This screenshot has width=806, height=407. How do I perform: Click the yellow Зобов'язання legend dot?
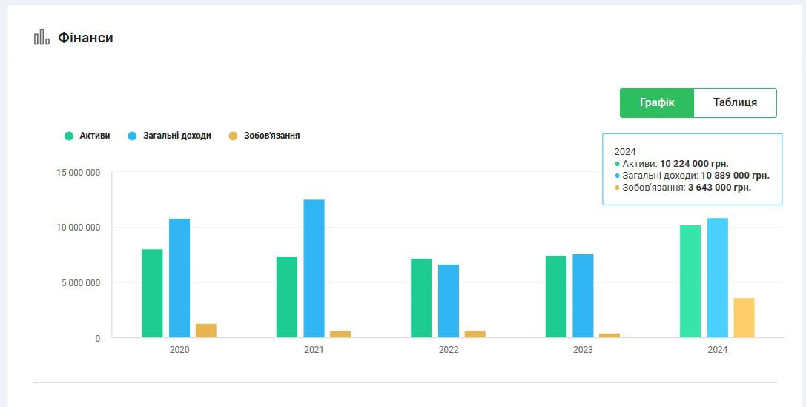(233, 136)
